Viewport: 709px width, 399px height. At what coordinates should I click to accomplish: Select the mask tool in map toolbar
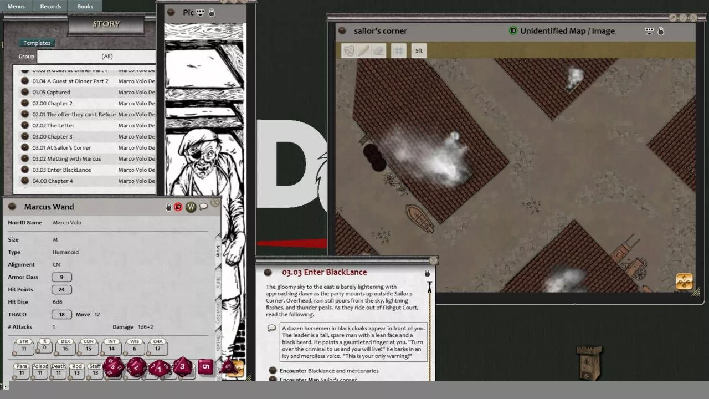pos(348,50)
